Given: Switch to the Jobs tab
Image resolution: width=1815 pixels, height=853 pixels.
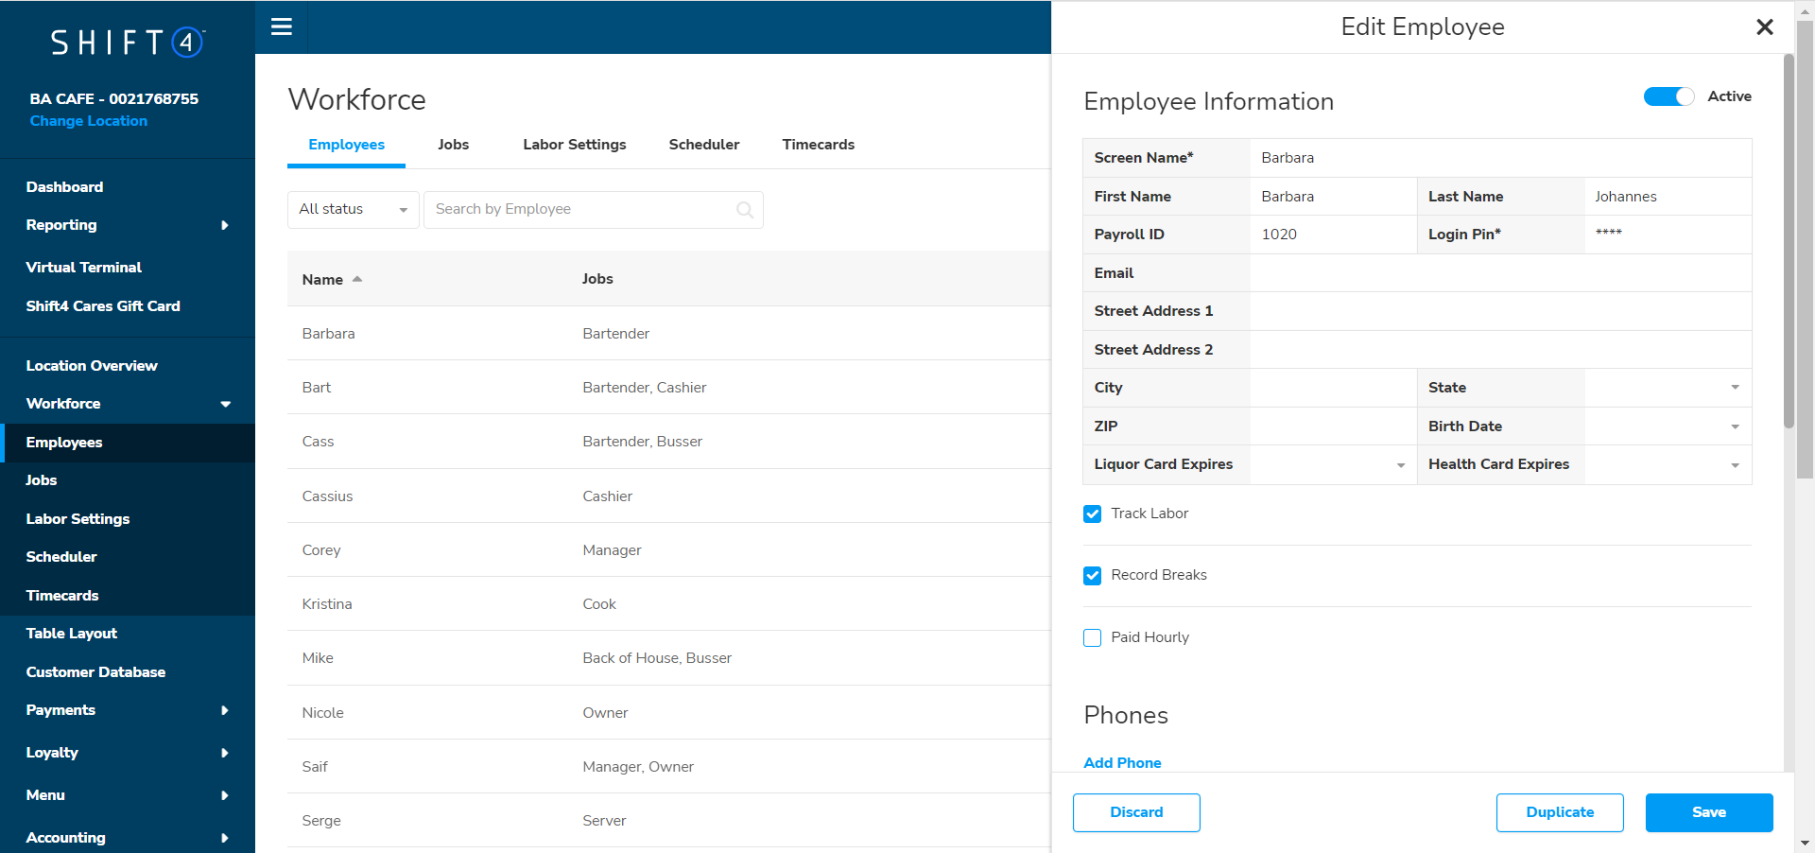Looking at the screenshot, I should tap(454, 145).
